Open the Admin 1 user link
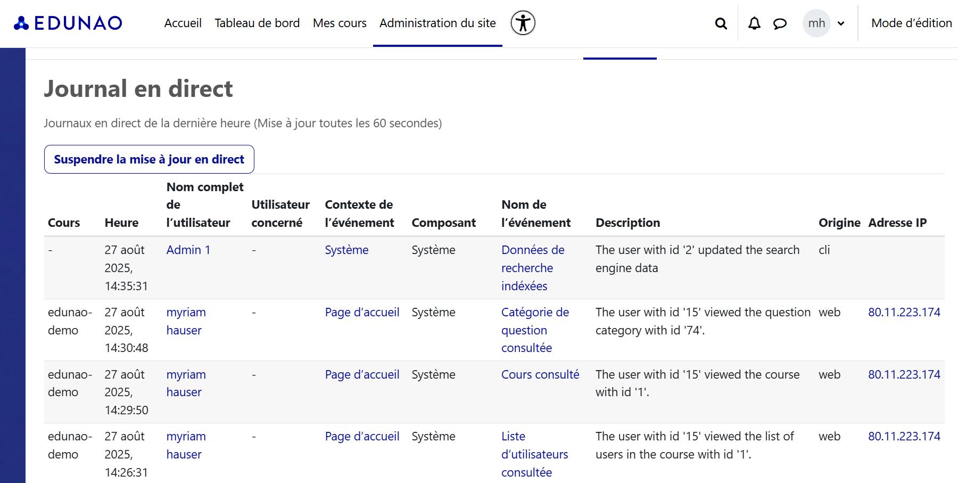The height and width of the screenshot is (483, 958). click(x=188, y=250)
